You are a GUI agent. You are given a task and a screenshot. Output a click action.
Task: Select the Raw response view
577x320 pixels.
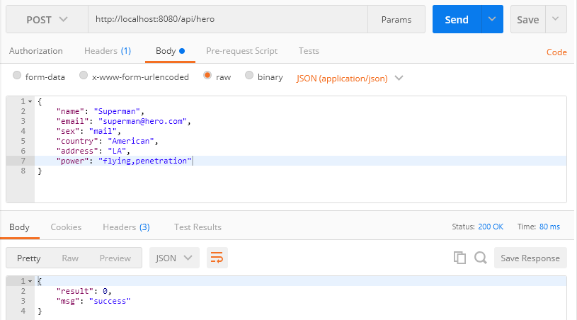pos(70,258)
